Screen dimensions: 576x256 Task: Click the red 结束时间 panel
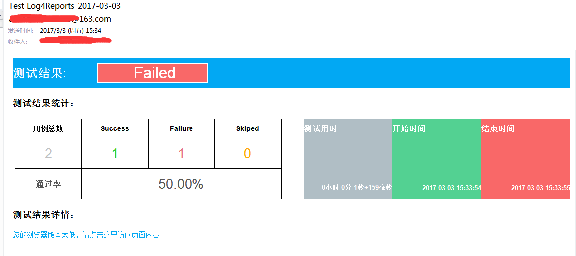(x=526, y=158)
